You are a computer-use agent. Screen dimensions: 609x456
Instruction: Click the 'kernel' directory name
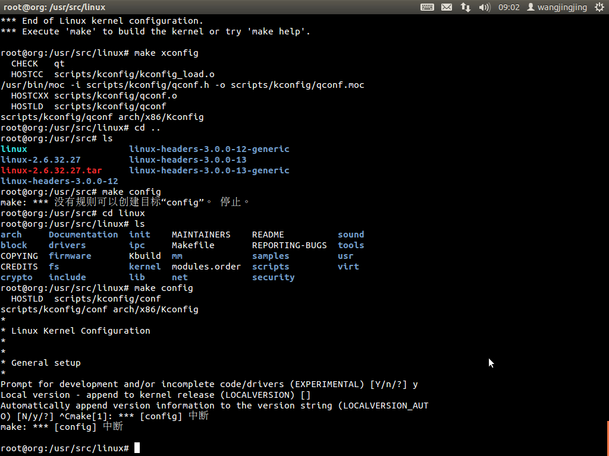(145, 267)
